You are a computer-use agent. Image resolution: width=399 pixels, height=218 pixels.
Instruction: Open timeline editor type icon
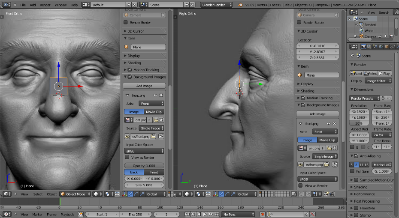7,214
